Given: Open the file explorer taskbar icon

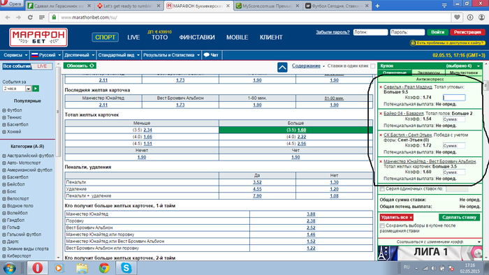Looking at the screenshot, I should (x=82, y=268).
